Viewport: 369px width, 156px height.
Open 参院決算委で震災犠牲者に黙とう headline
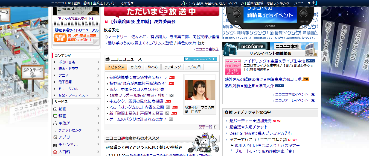click(138, 77)
